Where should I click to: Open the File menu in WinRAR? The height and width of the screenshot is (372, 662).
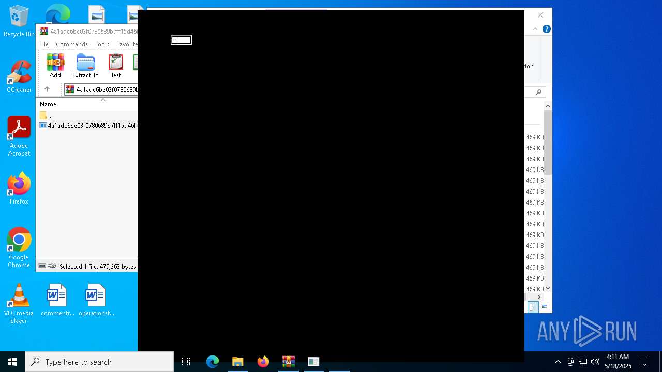tap(44, 44)
